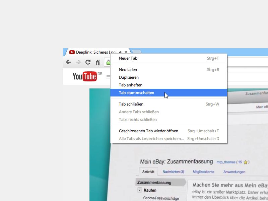Choose "Neuer Tab" from the context menu
268x201 pixels.
(x=169, y=58)
